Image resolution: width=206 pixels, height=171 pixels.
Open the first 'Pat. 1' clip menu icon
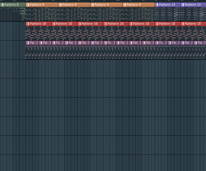[28, 43]
